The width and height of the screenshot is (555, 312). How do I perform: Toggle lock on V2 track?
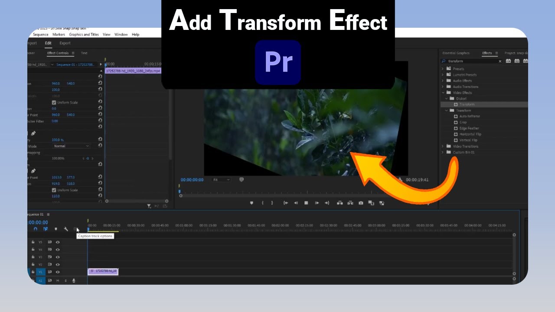click(33, 264)
